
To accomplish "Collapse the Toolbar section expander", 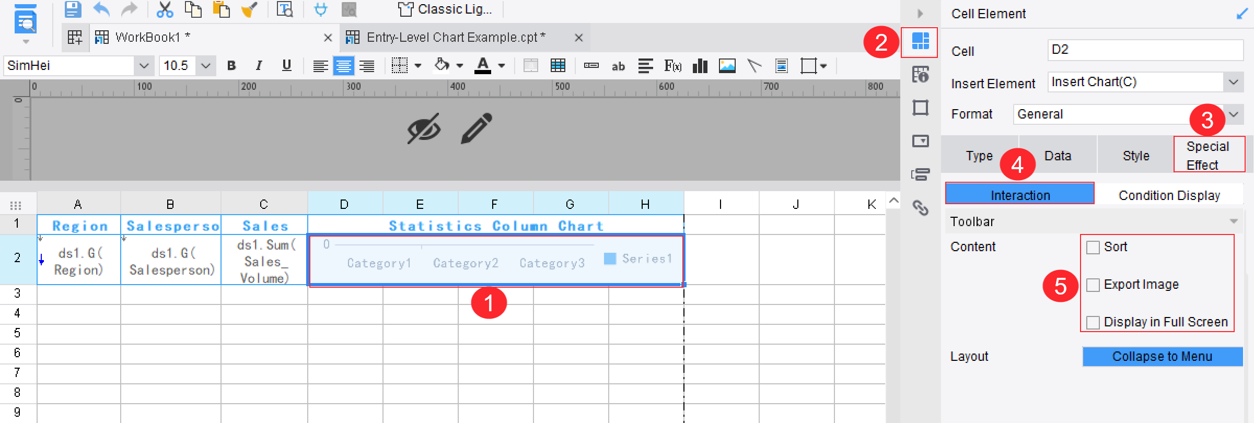I will tap(1234, 221).
